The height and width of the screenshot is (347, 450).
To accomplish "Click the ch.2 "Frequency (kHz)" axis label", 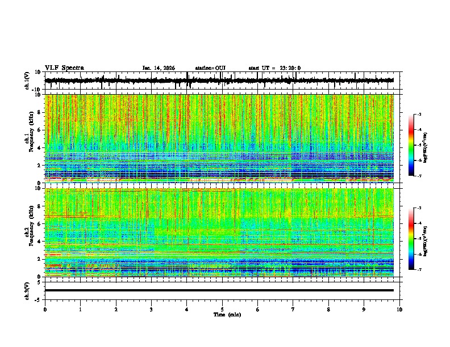I will 31,226.
